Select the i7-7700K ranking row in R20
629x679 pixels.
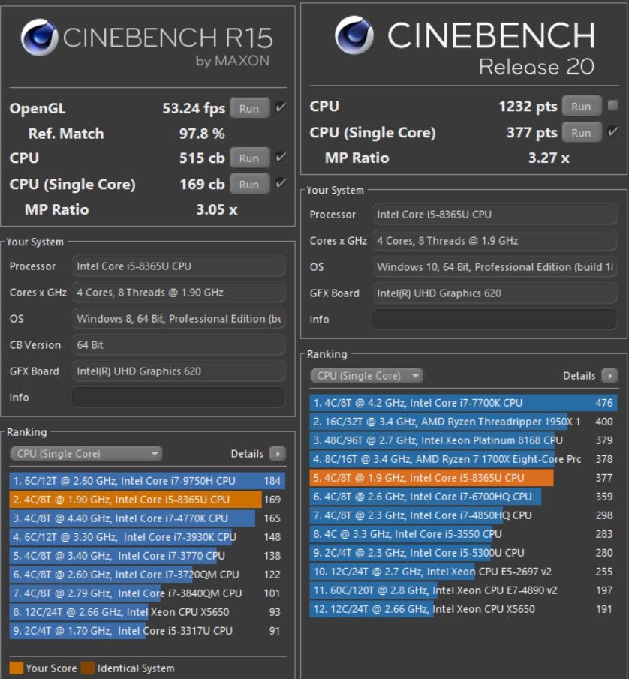[x=463, y=403]
